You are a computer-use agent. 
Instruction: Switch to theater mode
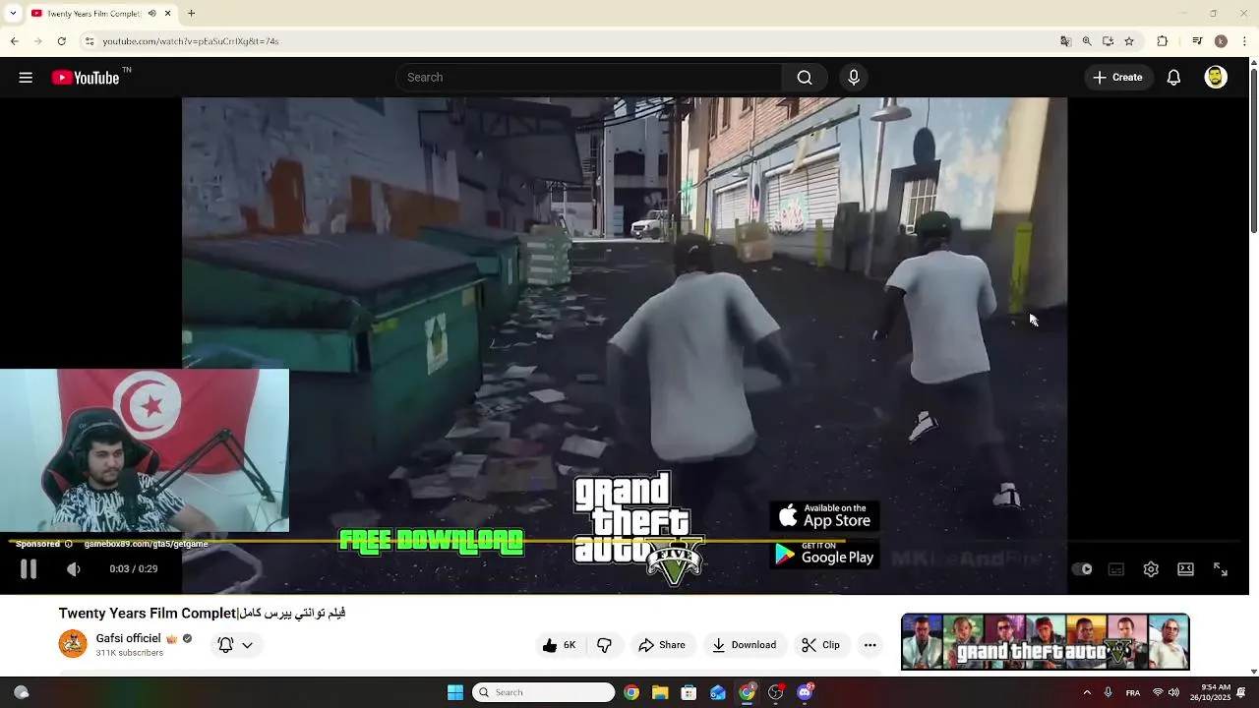point(1185,569)
